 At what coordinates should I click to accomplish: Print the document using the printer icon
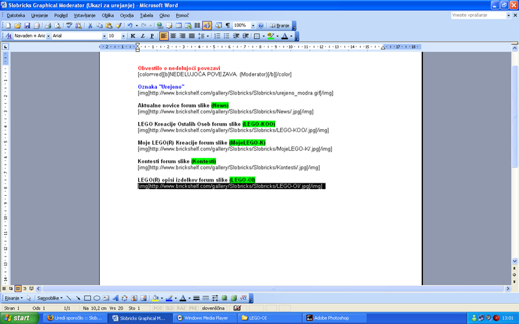48,25
